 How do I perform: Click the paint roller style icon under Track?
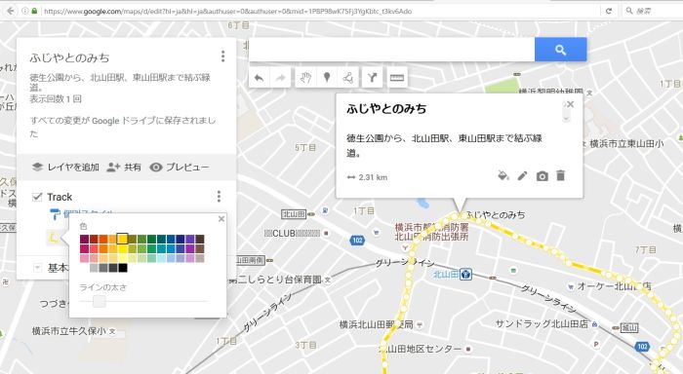pos(55,213)
